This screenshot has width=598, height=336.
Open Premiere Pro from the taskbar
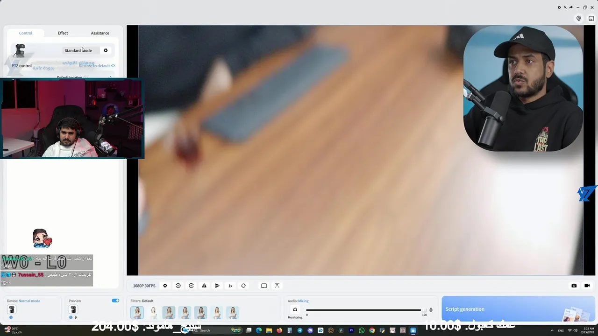351,330
